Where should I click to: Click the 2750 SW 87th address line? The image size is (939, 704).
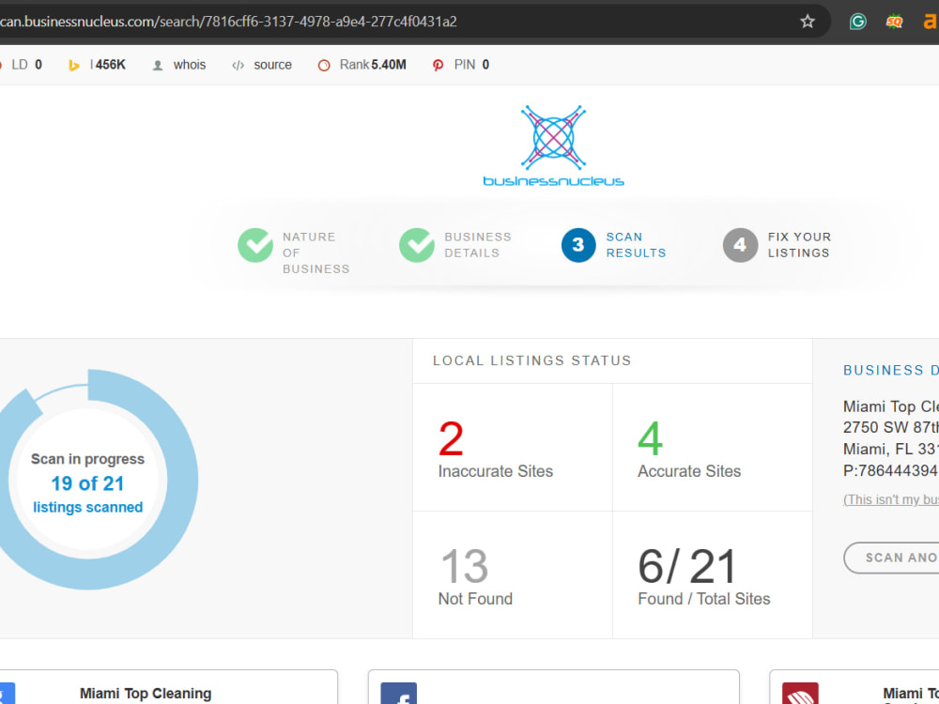(x=890, y=427)
